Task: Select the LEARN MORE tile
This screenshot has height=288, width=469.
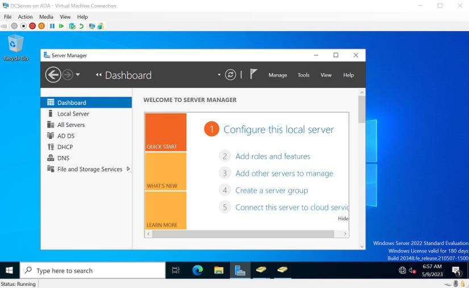Action: pos(165,211)
